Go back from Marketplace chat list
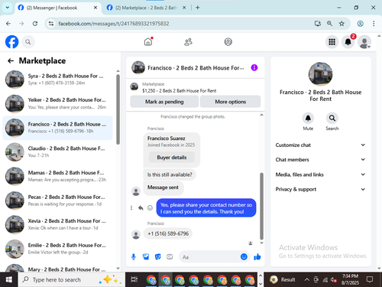The width and height of the screenshot is (382, 287). pyautogui.click(x=11, y=60)
